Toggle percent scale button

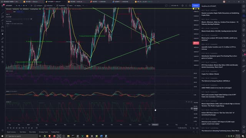pos(191,128)
